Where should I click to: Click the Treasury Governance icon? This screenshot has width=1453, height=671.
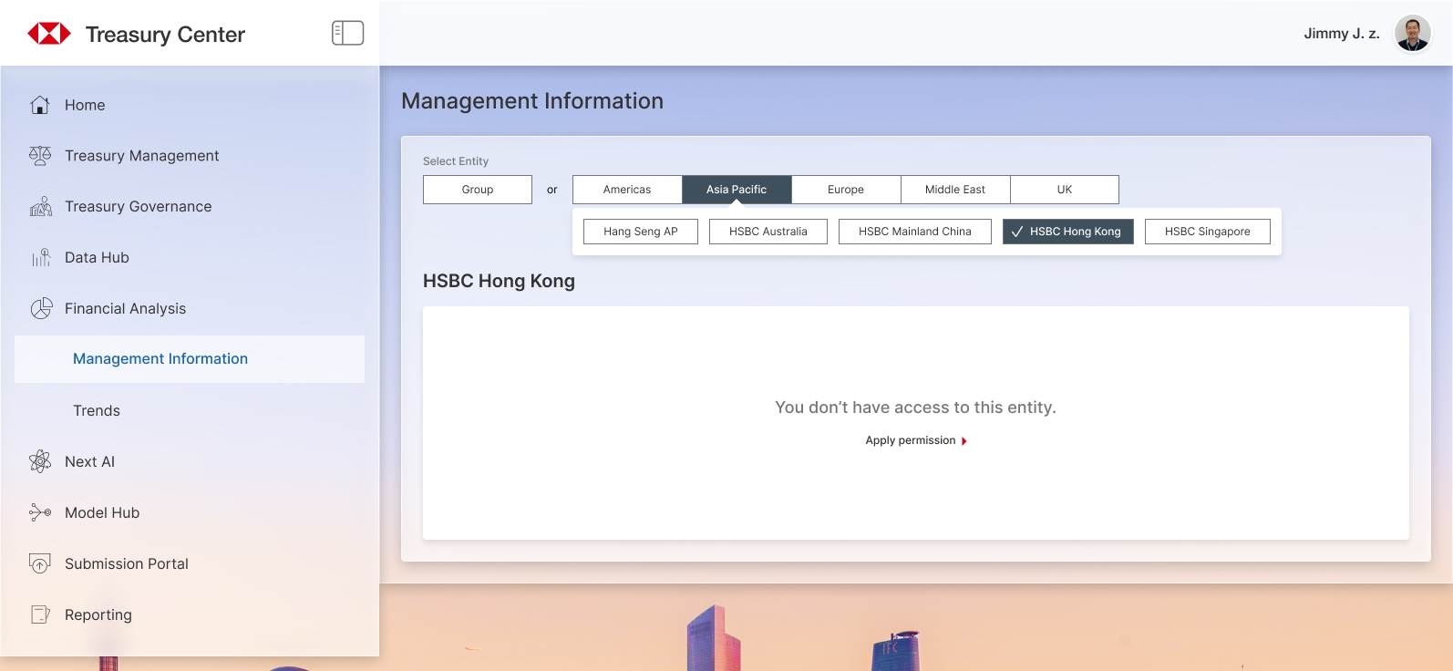point(40,207)
